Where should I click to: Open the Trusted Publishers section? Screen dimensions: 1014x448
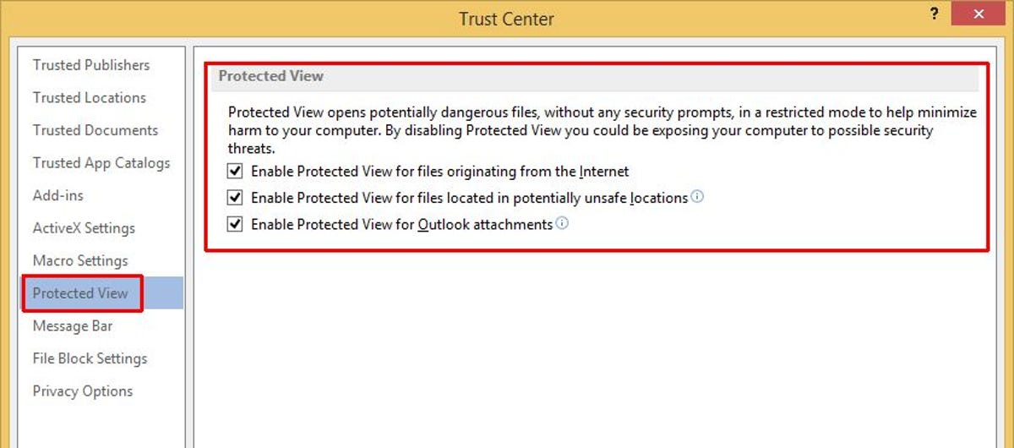91,65
